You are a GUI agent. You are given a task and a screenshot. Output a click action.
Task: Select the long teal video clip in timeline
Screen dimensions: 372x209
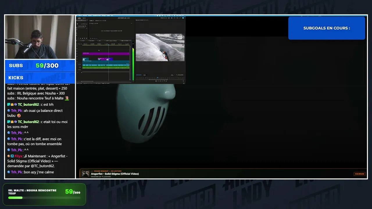[106, 62]
